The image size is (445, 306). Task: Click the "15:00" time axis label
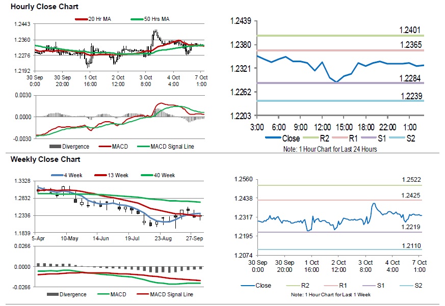344,127
